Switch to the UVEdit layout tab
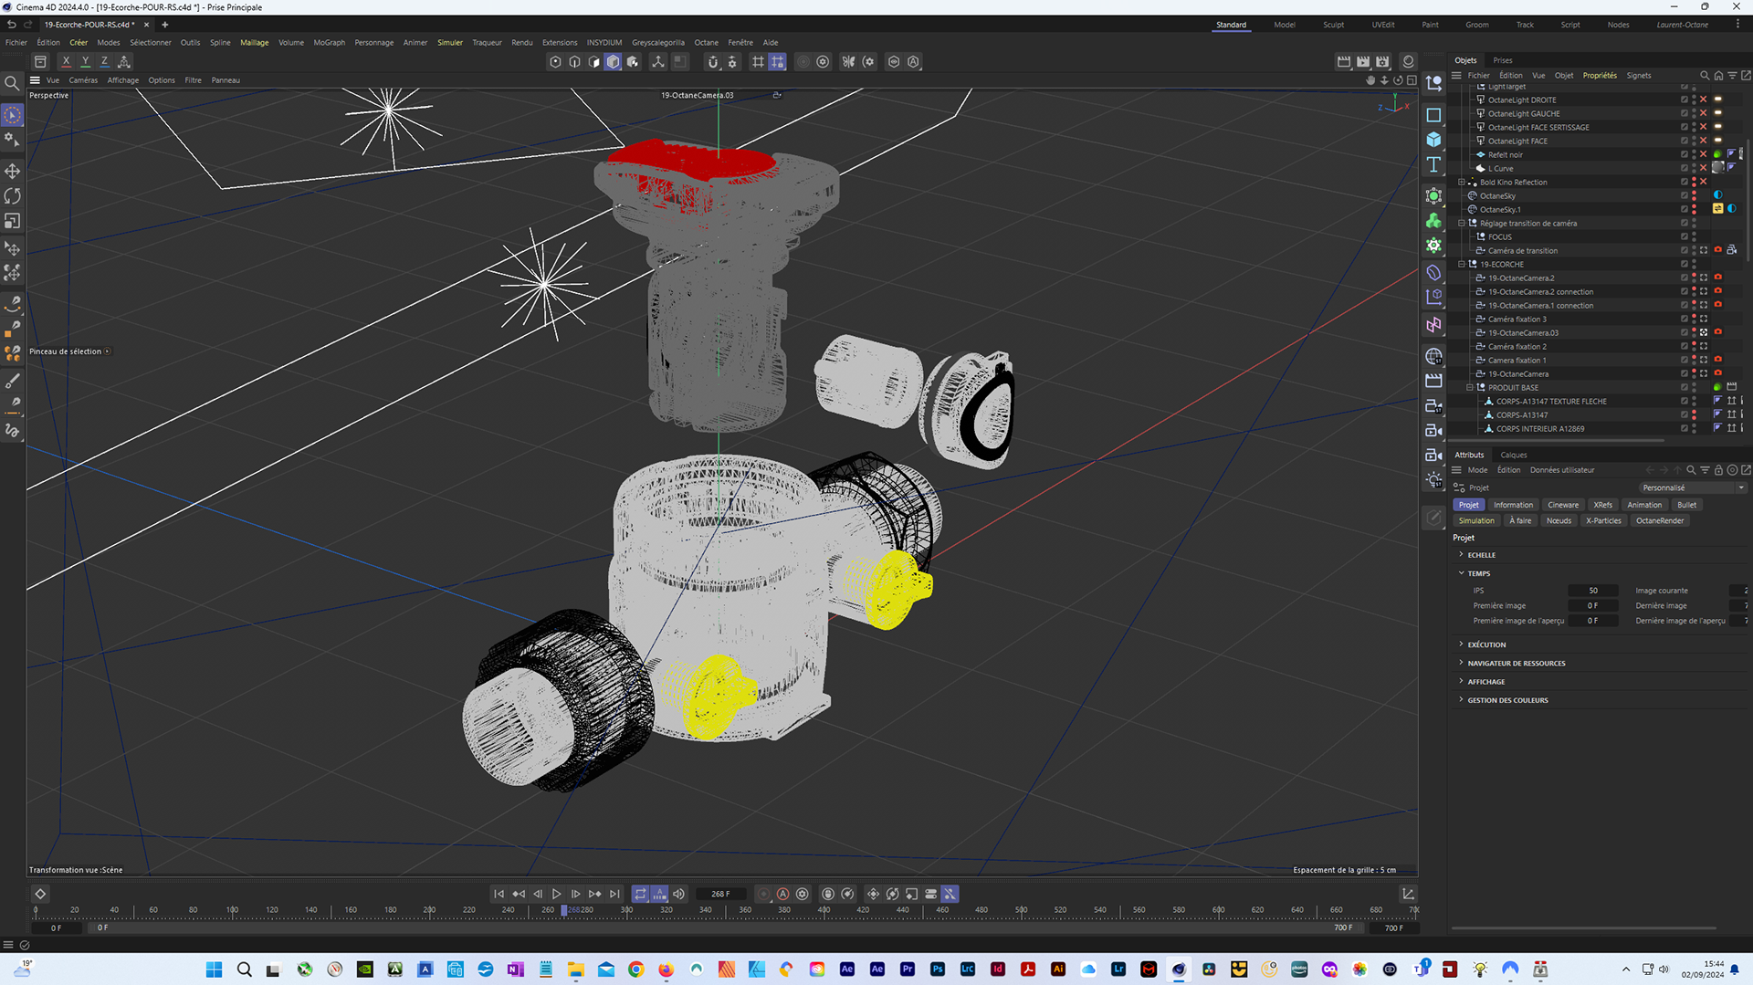The width and height of the screenshot is (1753, 985). point(1383,25)
